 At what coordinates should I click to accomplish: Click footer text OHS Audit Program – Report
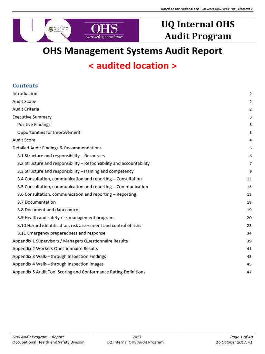[x=38, y=337]
